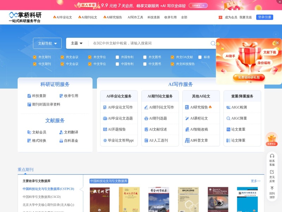Open the 格式转换 icon
This screenshot has height=212, width=282.
pos(29,141)
